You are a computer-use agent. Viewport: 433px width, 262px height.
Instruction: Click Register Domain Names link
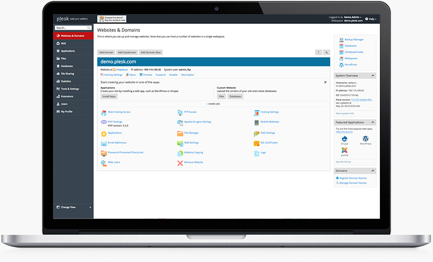click(353, 178)
